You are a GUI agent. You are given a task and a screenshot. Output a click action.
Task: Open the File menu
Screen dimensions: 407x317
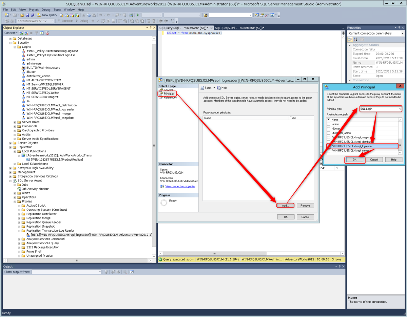[5, 10]
